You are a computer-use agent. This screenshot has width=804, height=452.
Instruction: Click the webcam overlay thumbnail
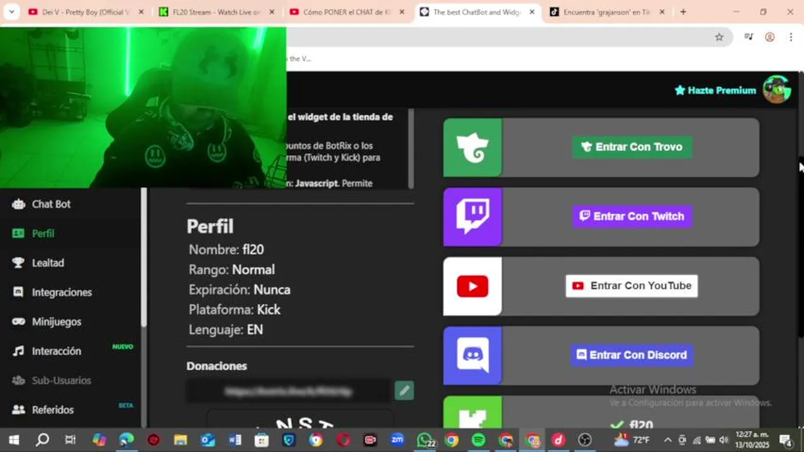tap(143, 107)
